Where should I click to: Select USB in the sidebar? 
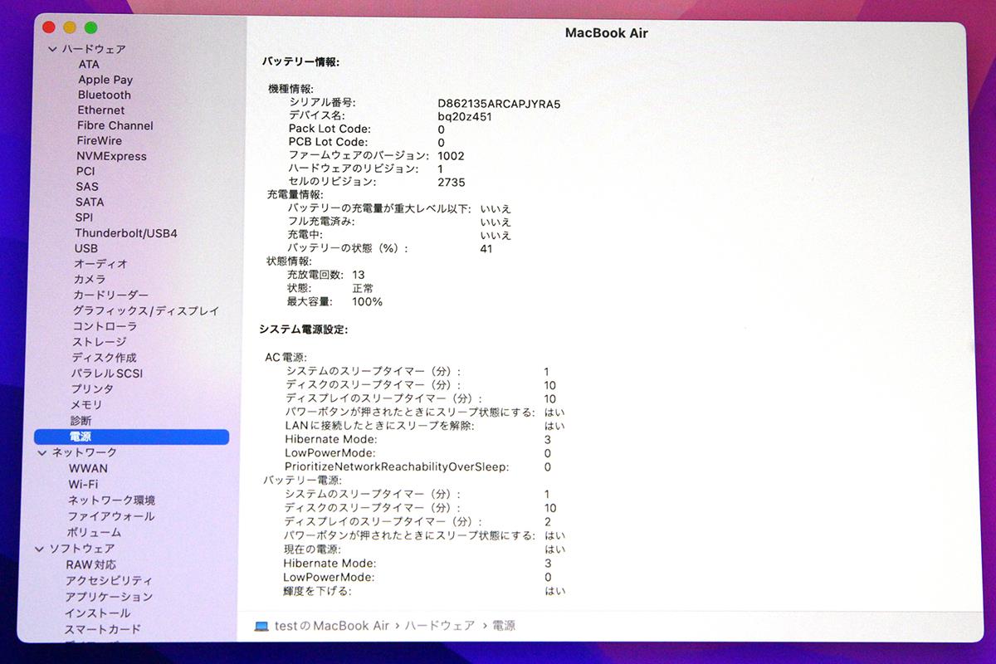tap(86, 248)
